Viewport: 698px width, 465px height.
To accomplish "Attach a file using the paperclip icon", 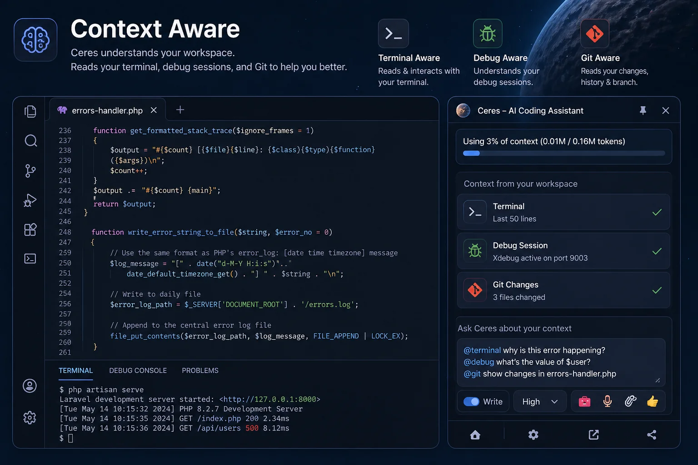I will (630, 401).
